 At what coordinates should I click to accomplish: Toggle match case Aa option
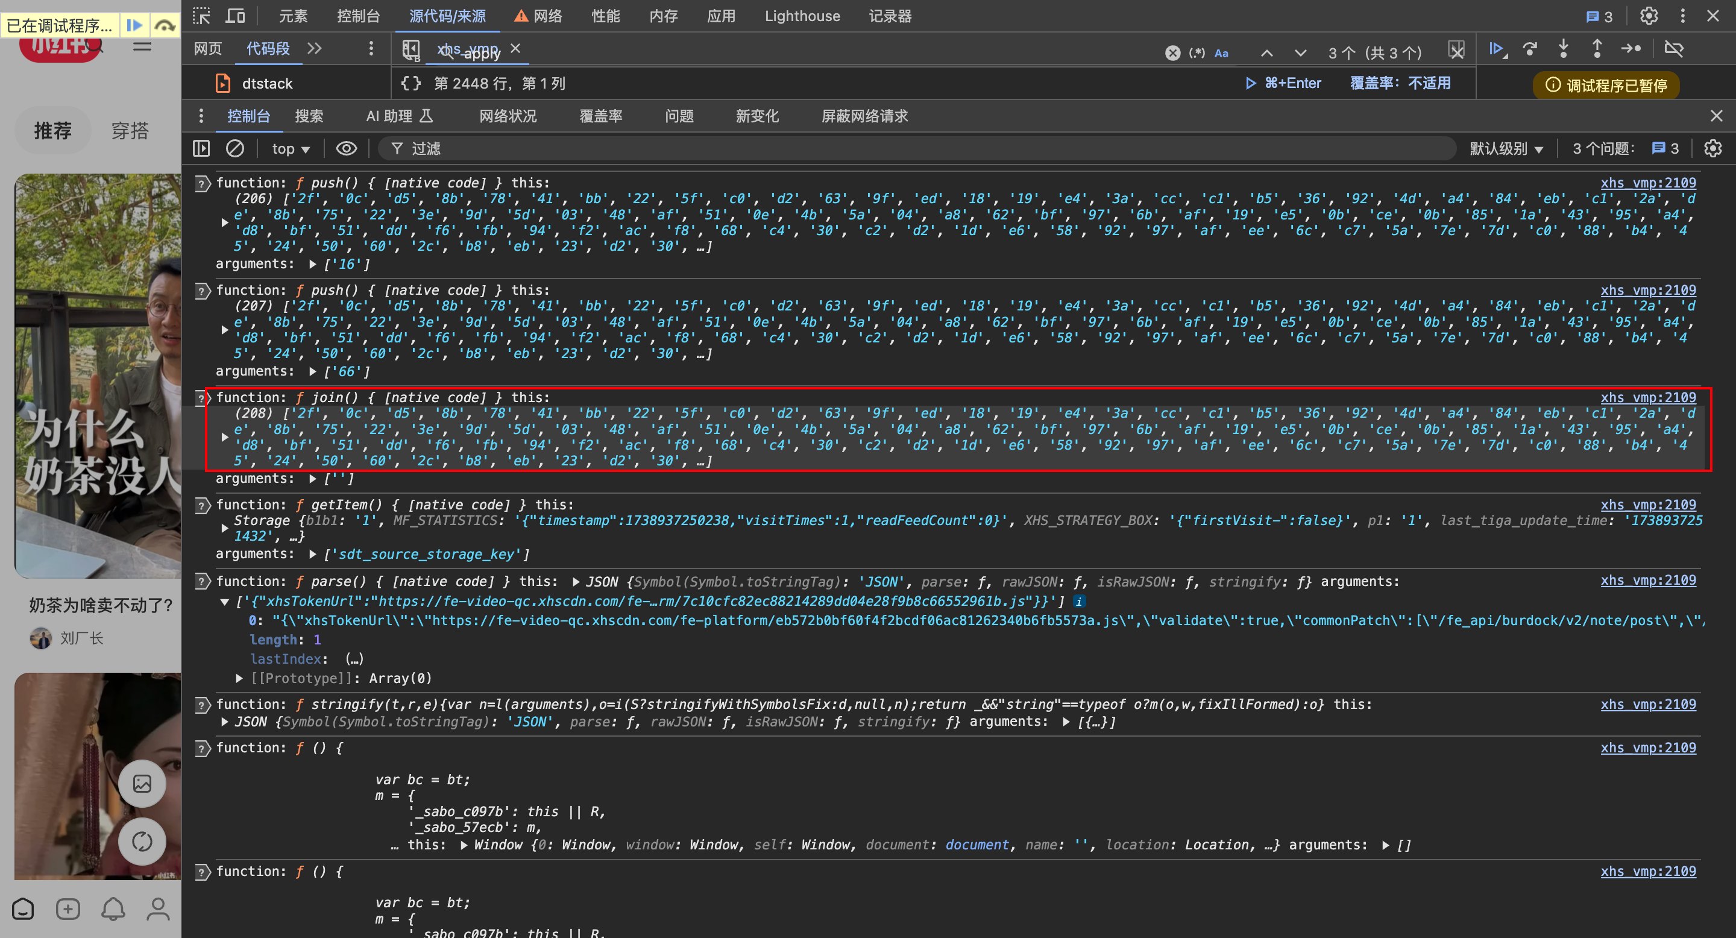point(1221,52)
